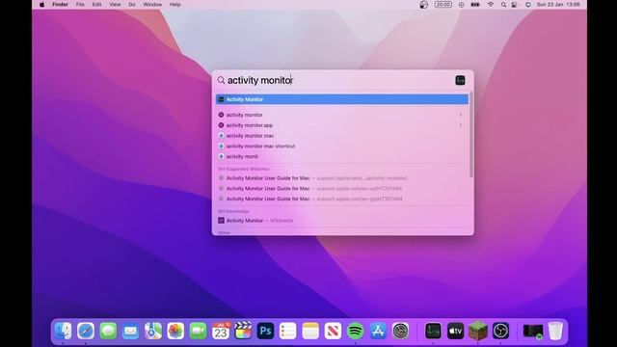Open Control Center in menu bar
617x347 pixels.
[515, 5]
